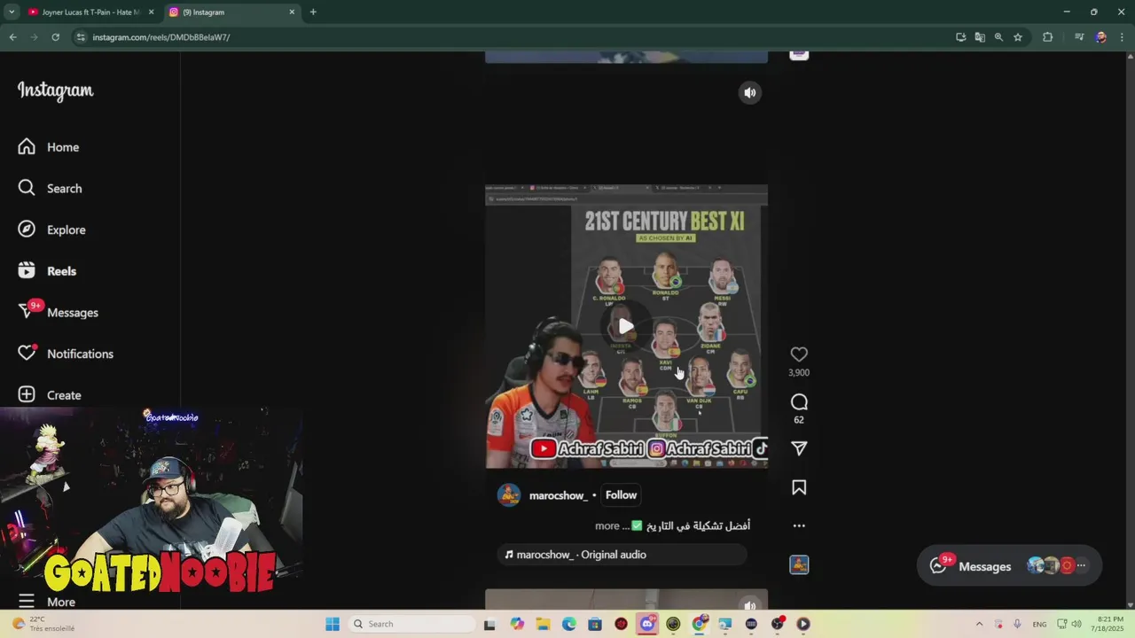Toggle the reel sound using the speaker button
1135x638 pixels.
750,92
